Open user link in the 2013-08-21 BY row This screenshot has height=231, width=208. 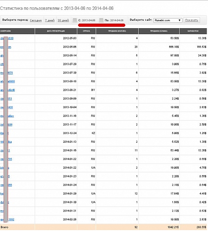[7, 90]
